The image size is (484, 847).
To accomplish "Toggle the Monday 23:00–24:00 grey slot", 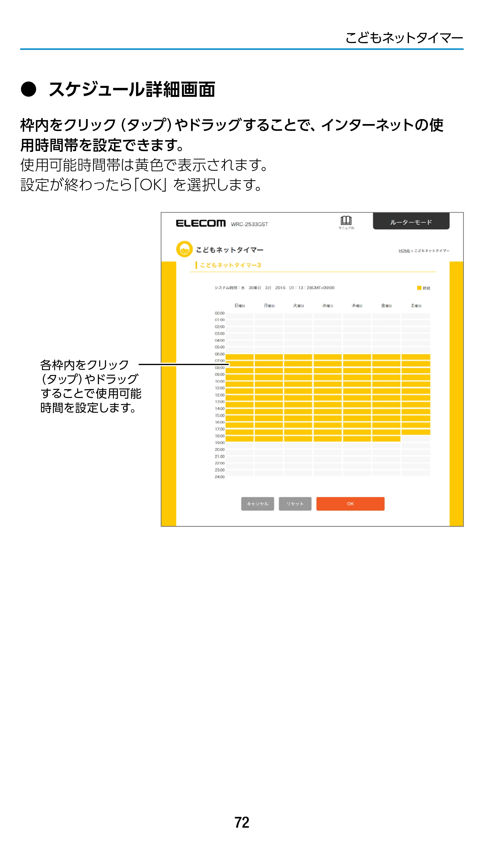I will pos(269,473).
